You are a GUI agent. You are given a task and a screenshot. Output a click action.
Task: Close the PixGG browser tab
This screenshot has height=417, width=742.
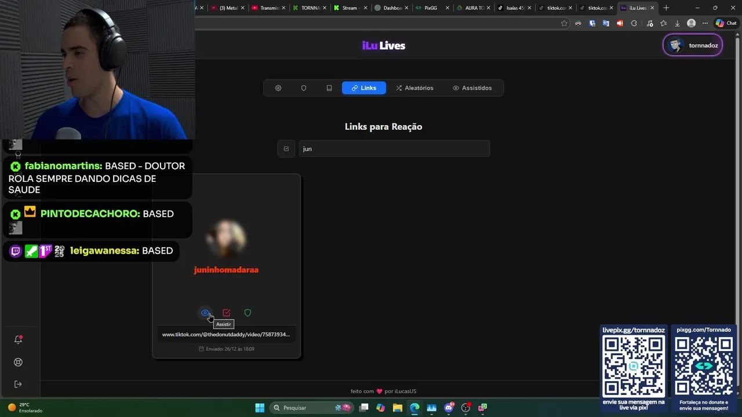coord(448,8)
